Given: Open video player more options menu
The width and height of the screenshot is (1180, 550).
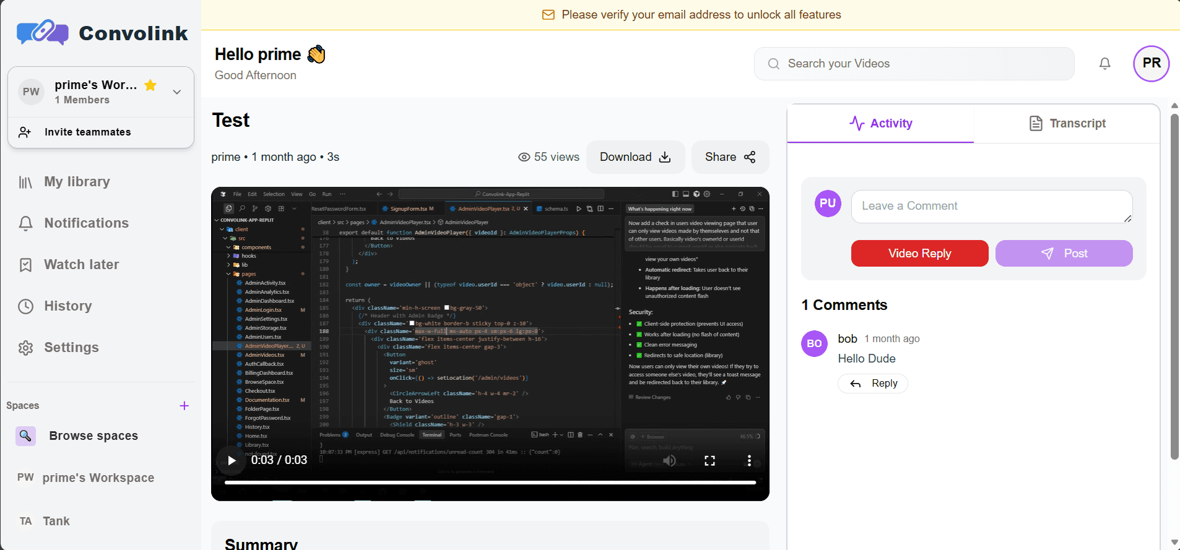Looking at the screenshot, I should coord(749,460).
